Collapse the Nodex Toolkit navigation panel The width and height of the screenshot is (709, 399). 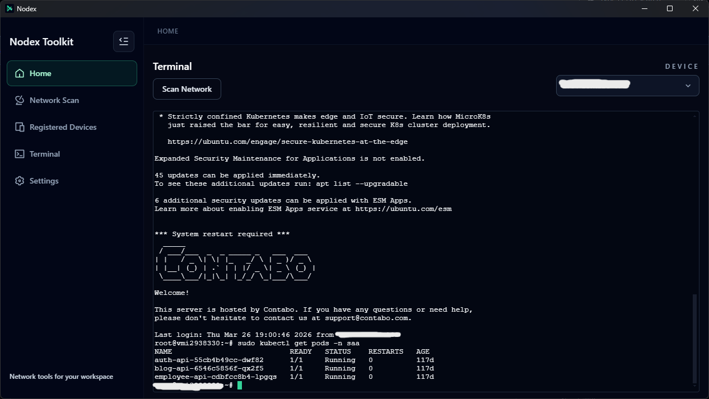coord(124,41)
